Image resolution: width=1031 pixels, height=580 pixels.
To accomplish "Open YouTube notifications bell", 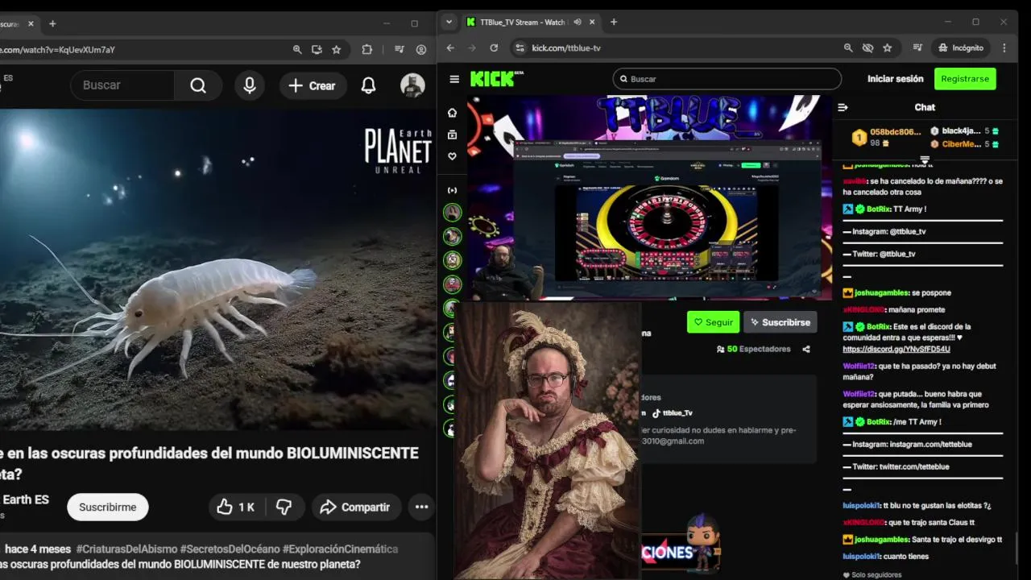I will [368, 85].
